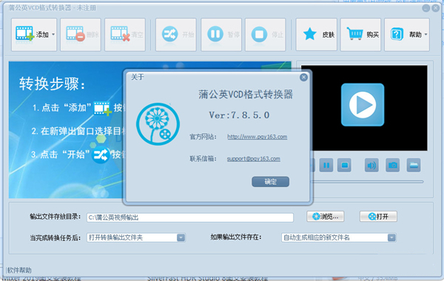Confirm the About dialog with 确定
Image resolution: width=444 pixels, height=281 pixels.
[x=270, y=182]
